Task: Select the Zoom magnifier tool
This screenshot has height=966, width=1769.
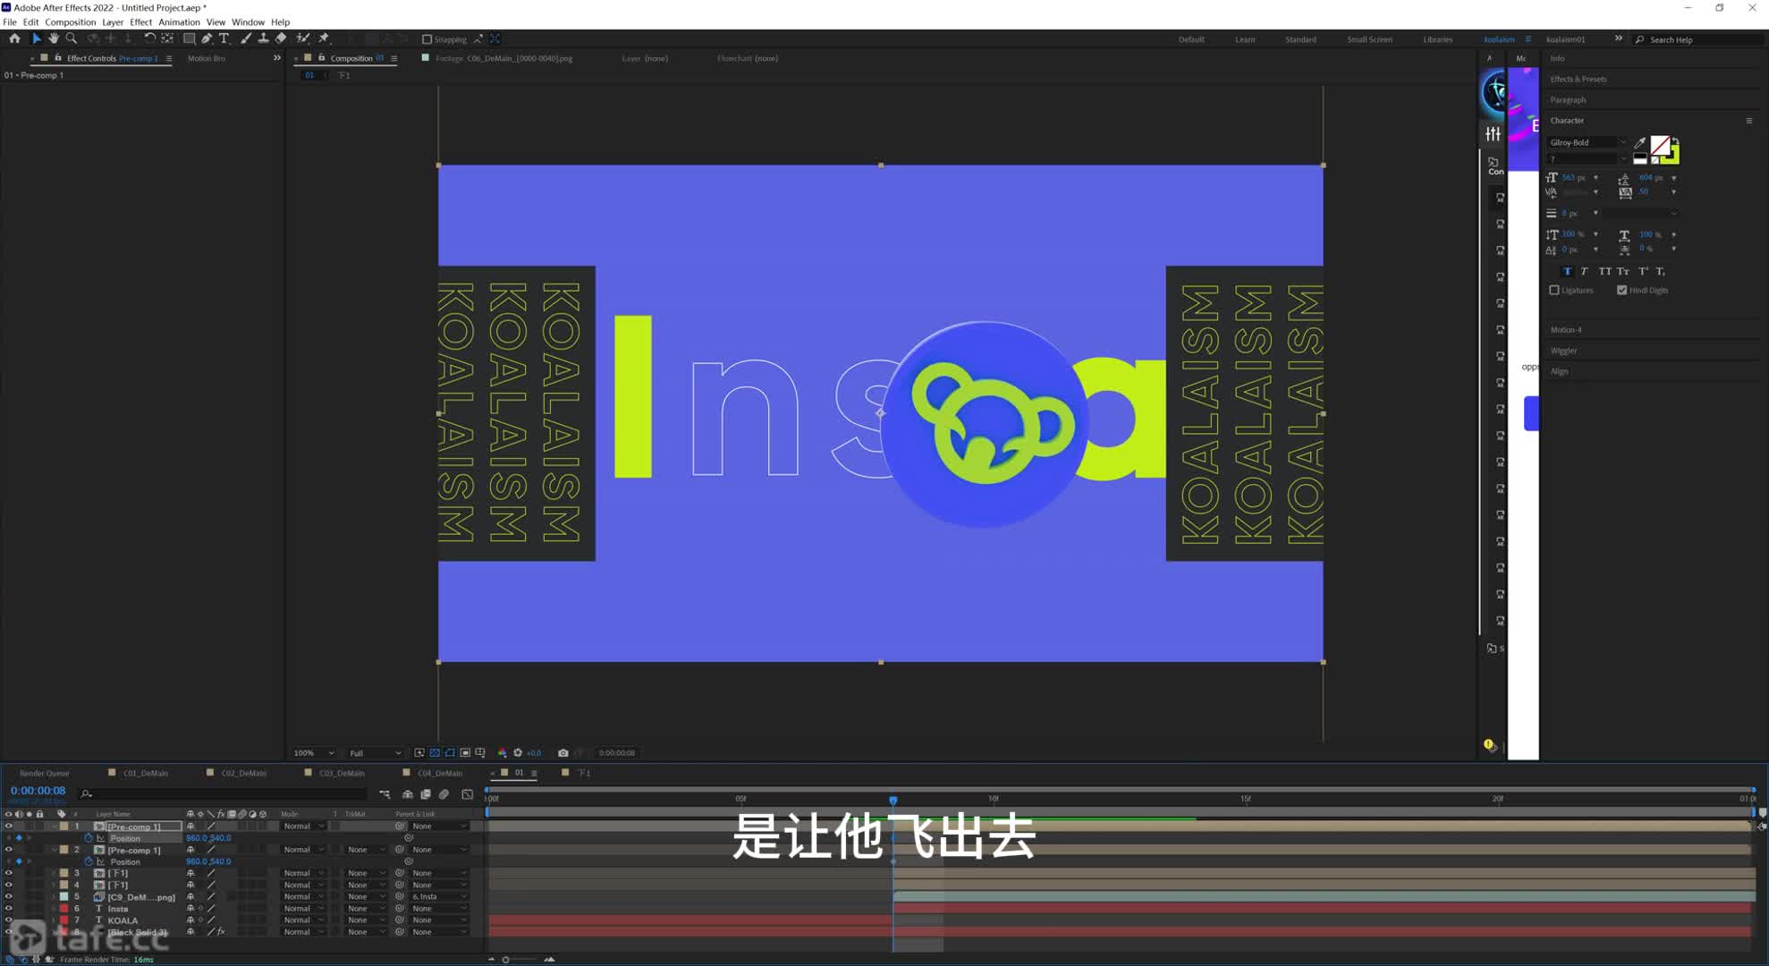Action: tap(72, 38)
